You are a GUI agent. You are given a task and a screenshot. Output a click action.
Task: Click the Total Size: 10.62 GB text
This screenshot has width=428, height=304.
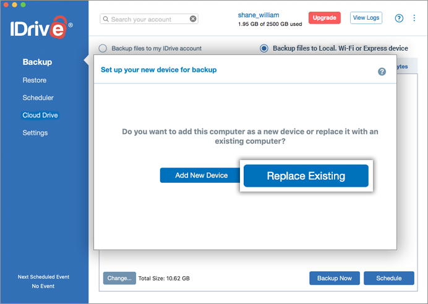pyautogui.click(x=164, y=279)
